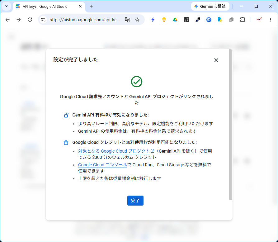
Task: Open the Google Cloud コンソール link
Action: point(102,165)
